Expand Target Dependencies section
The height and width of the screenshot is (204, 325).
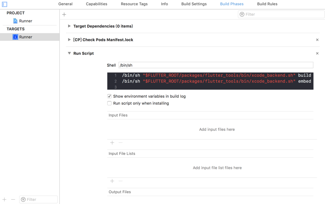pos(69,26)
